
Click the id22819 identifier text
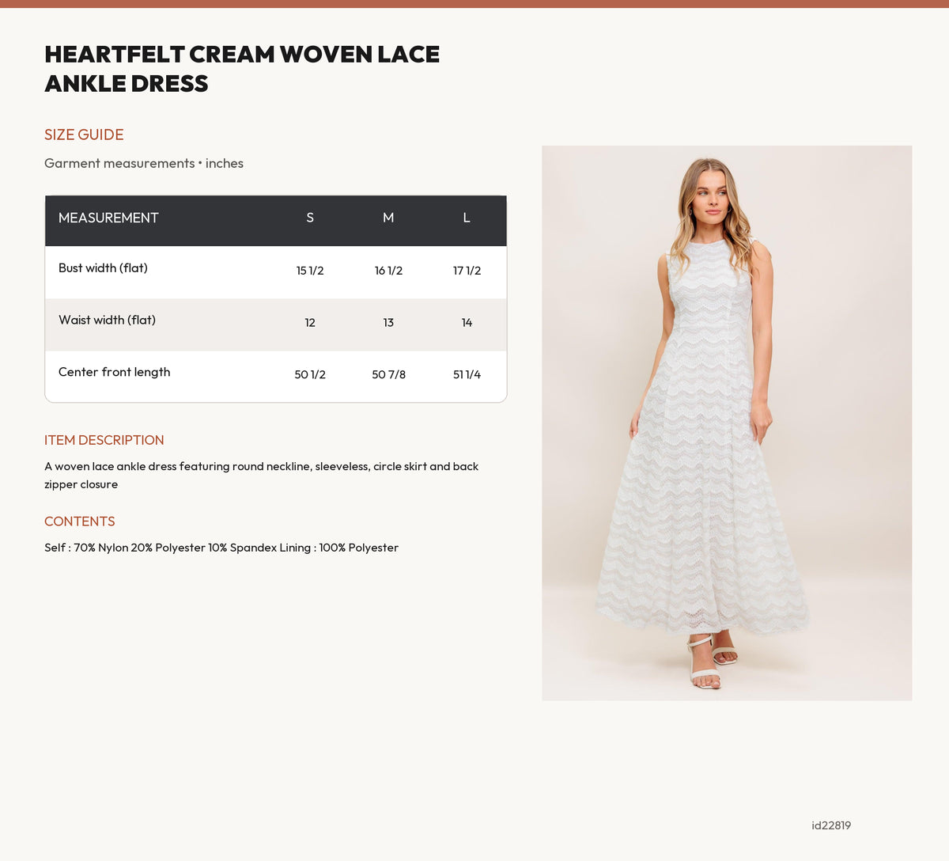831,825
